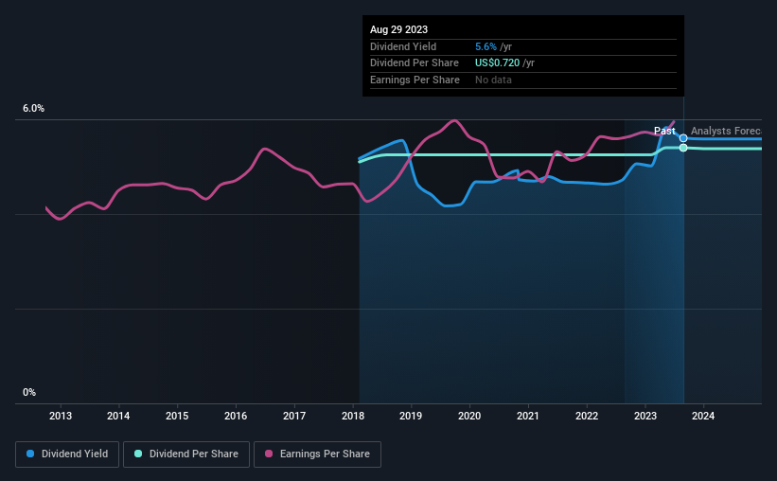Screen dimensions: 777x481
Task: Toggle the Earnings Per Share legend button
Action: point(317,454)
